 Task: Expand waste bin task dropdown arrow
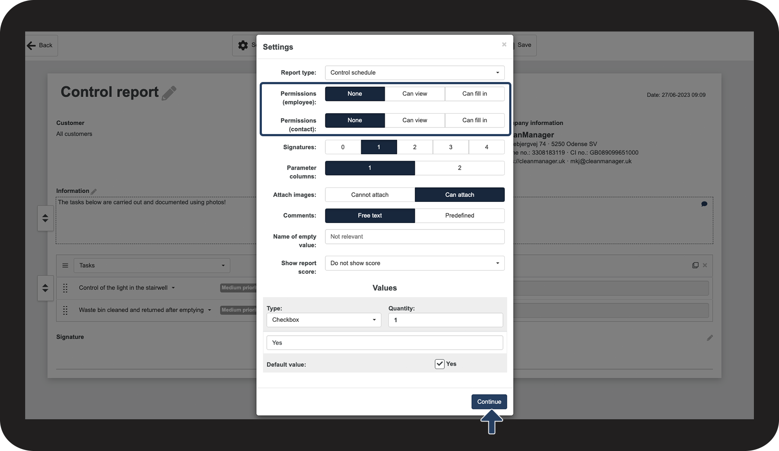tap(209, 310)
